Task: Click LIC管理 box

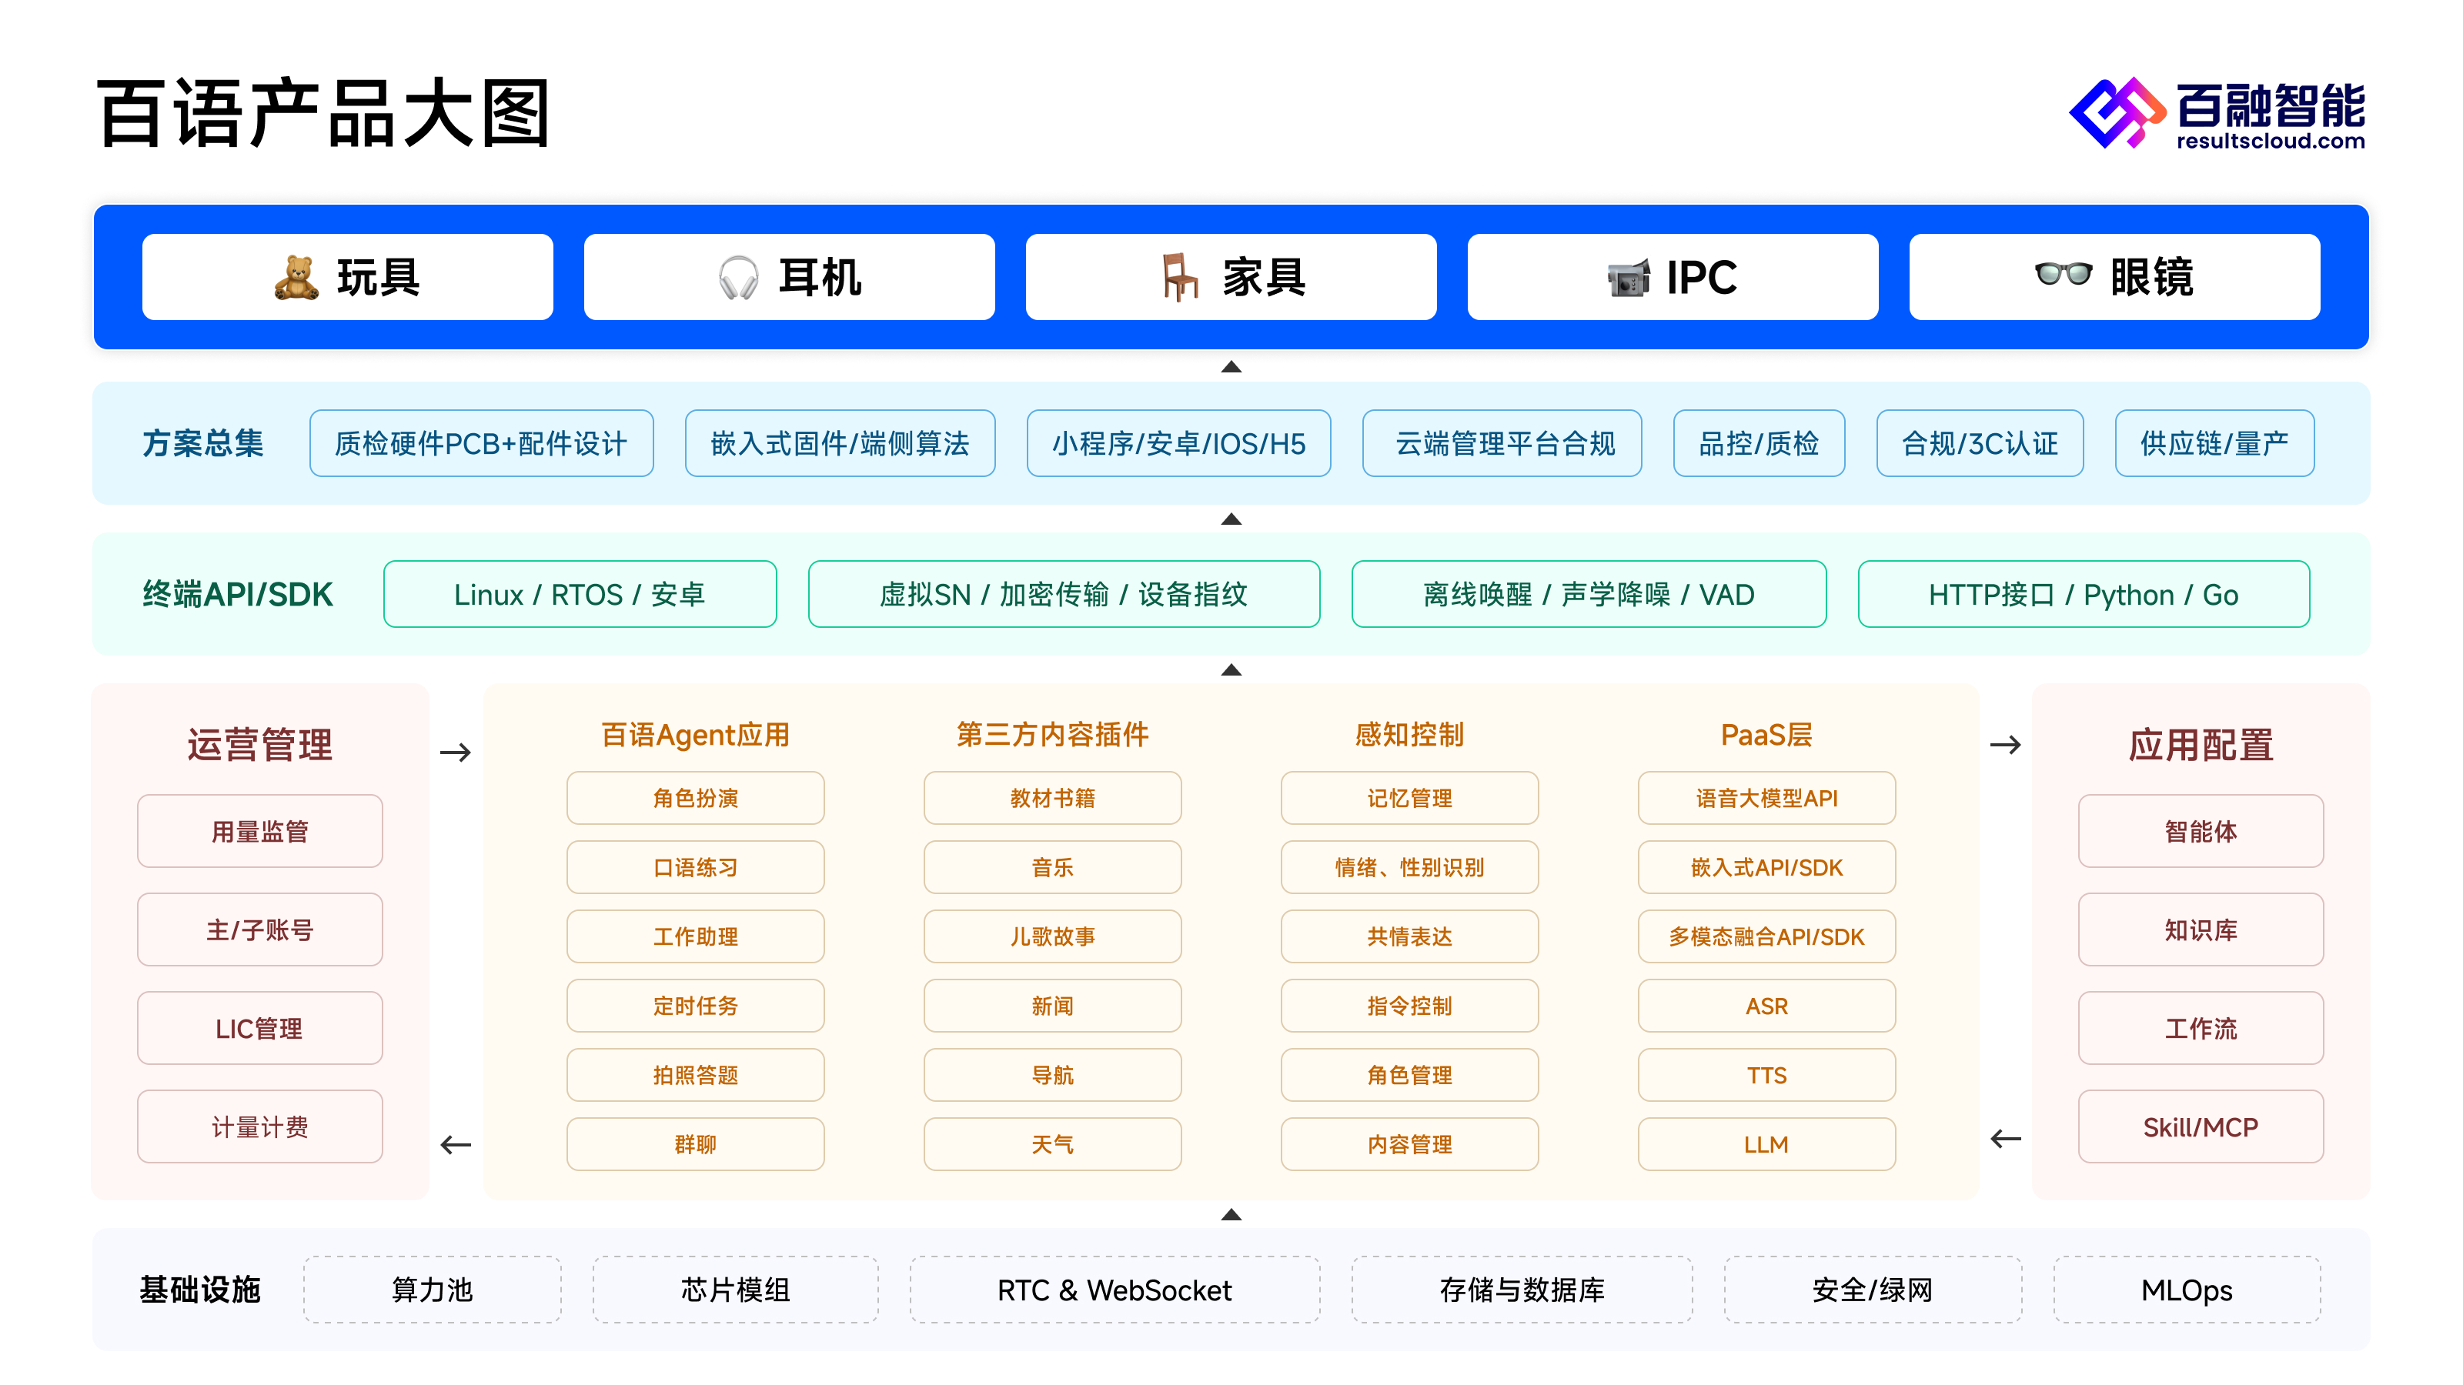Action: click(260, 1029)
